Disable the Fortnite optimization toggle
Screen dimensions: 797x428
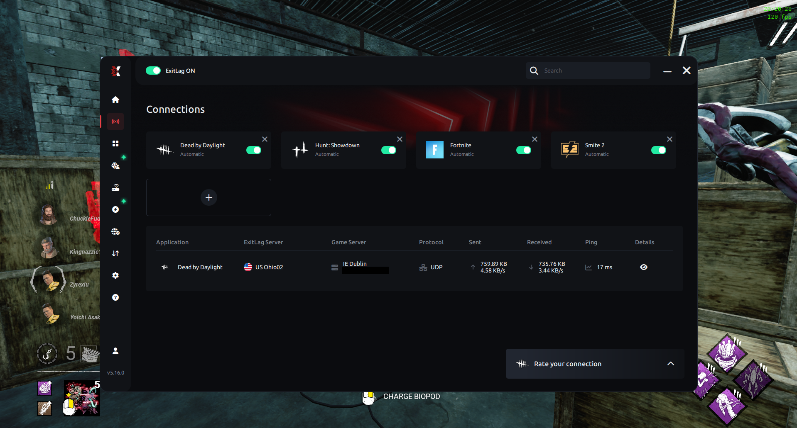click(x=524, y=150)
